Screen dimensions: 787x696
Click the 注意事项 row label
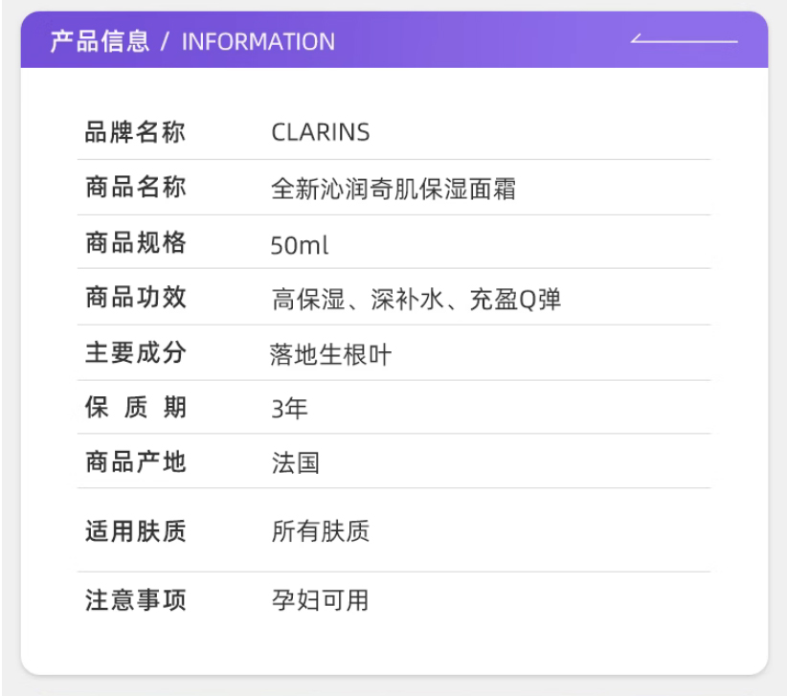[135, 600]
